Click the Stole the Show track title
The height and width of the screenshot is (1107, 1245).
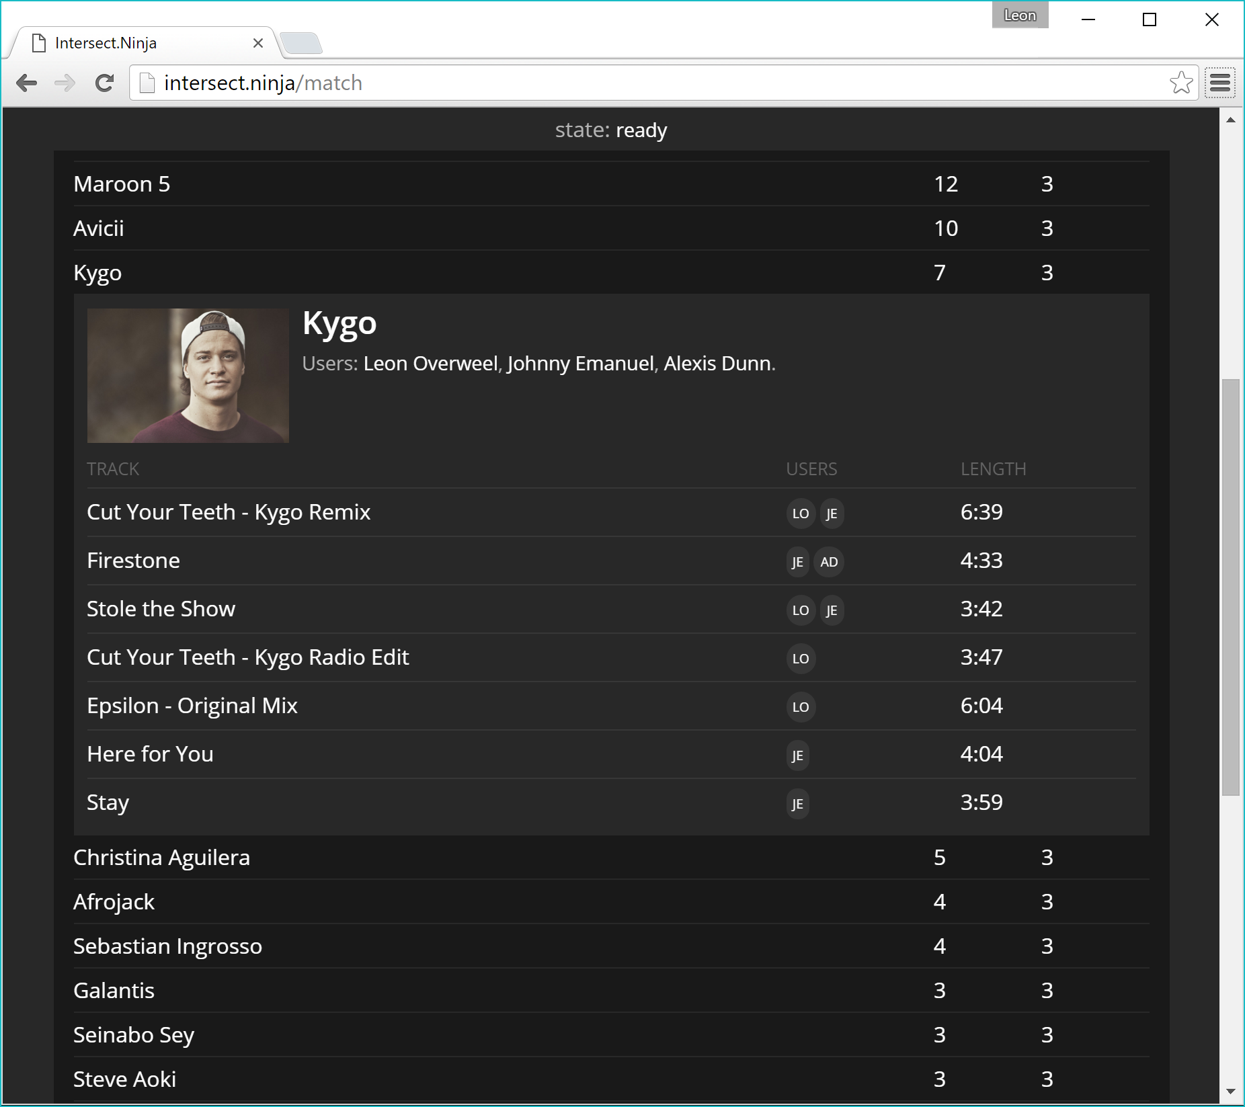pyautogui.click(x=161, y=609)
